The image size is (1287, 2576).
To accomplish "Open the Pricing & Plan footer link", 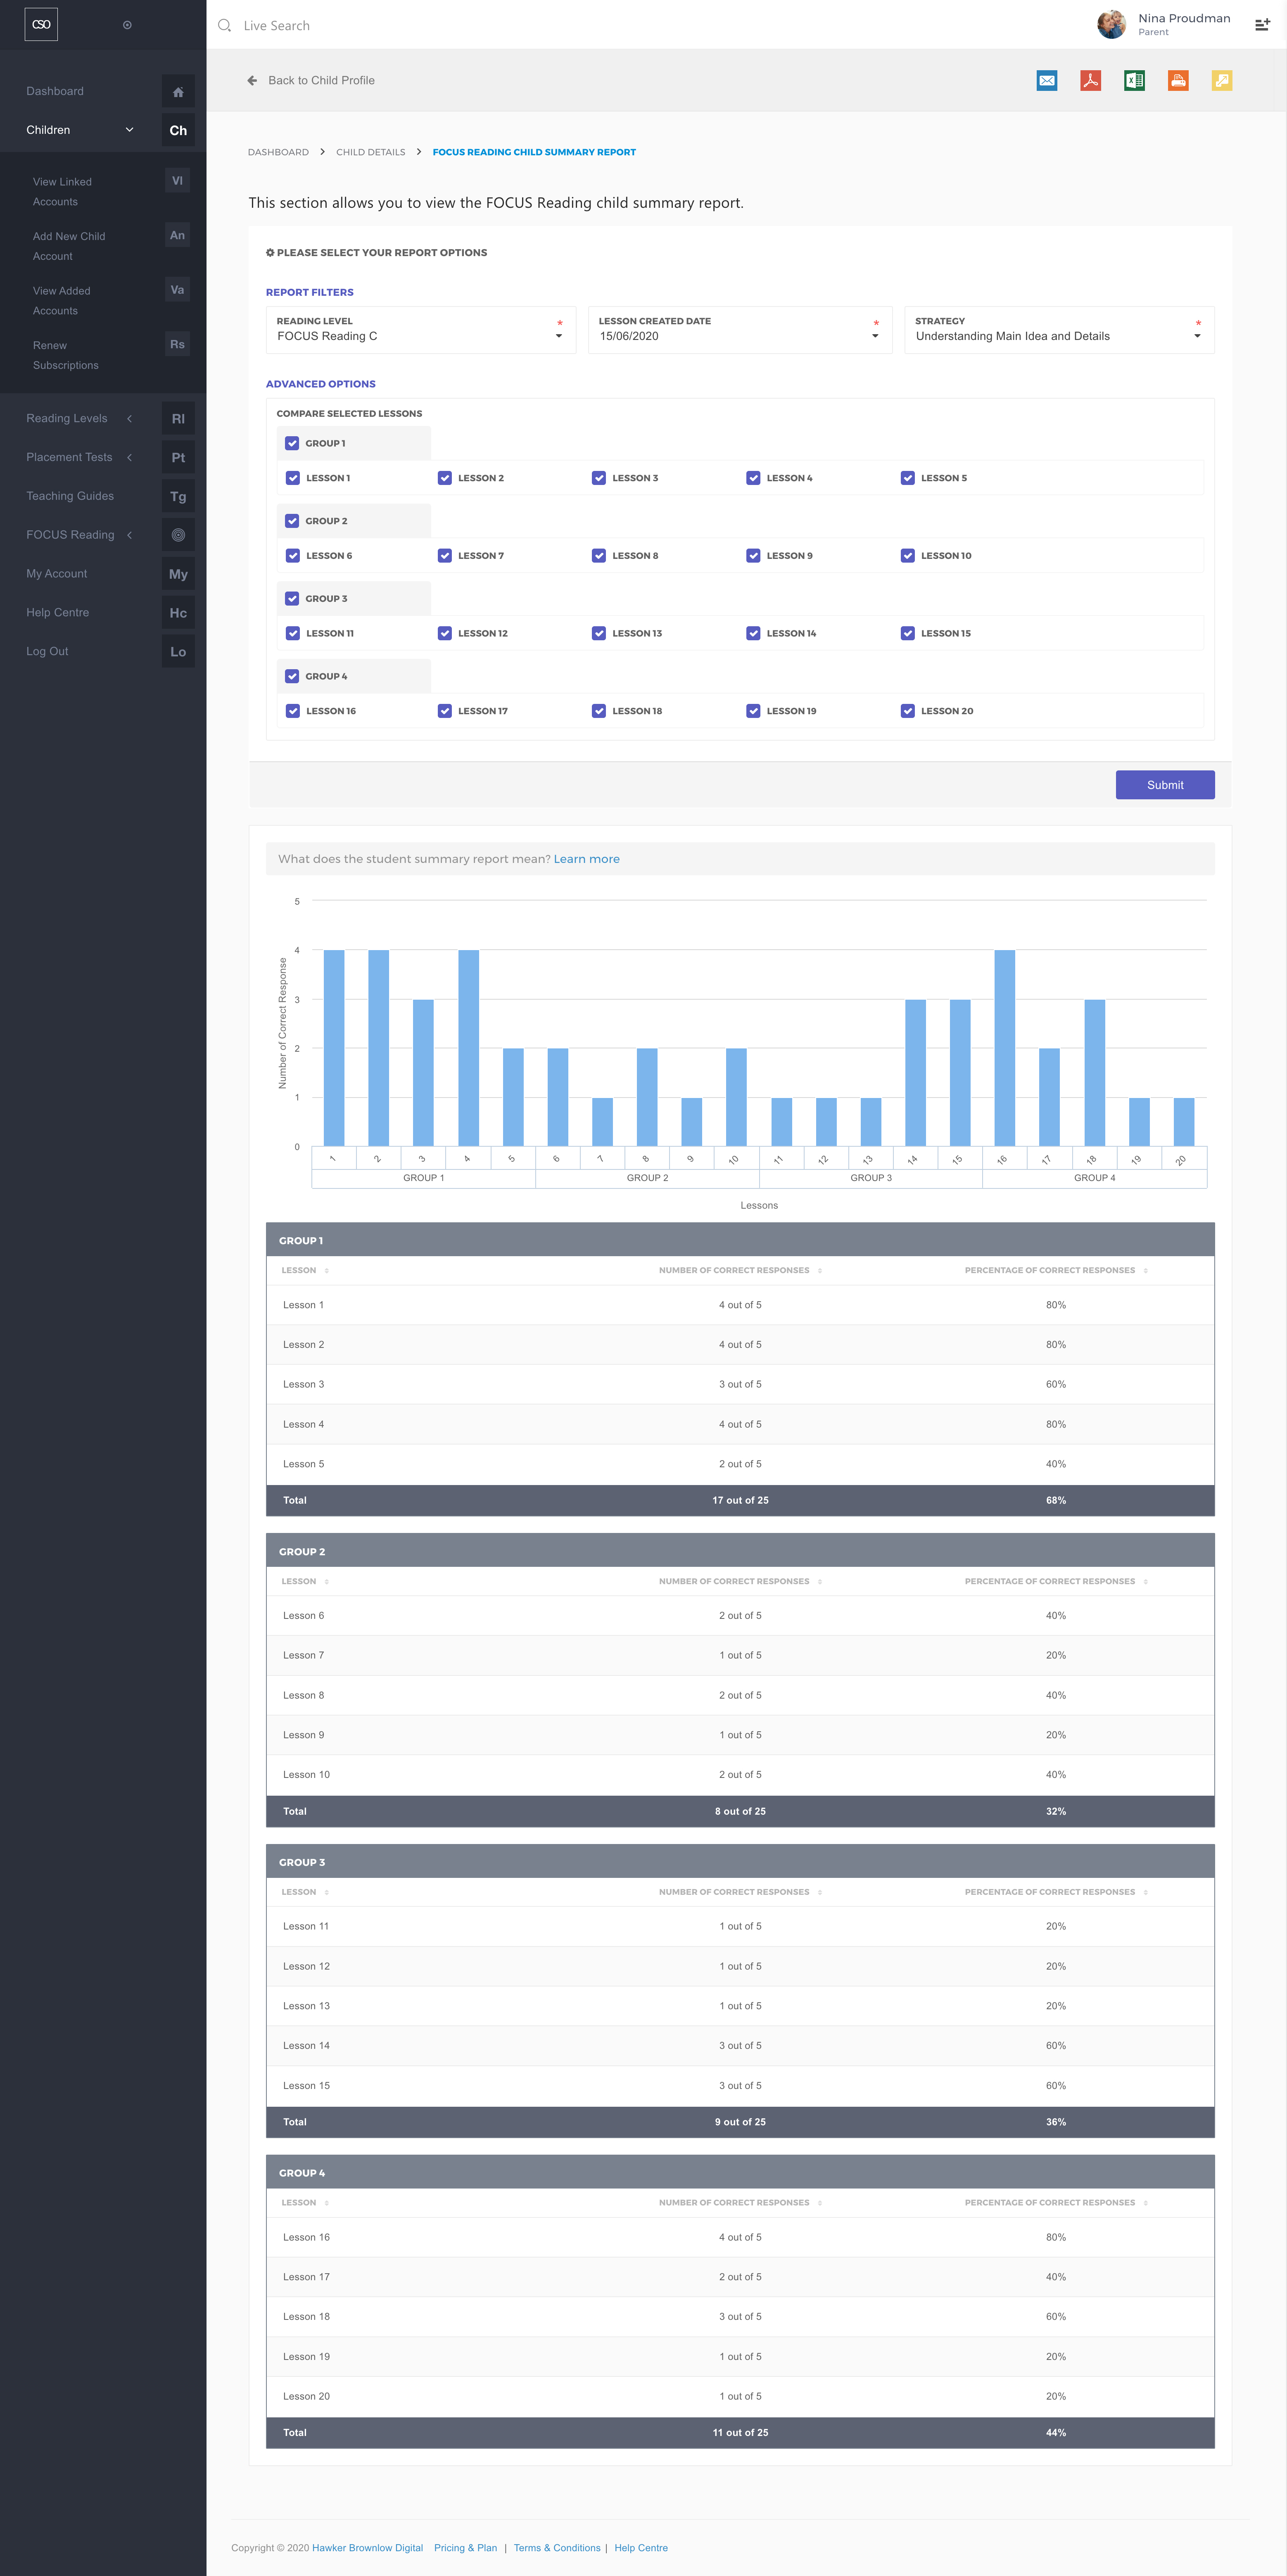I will [x=465, y=2548].
